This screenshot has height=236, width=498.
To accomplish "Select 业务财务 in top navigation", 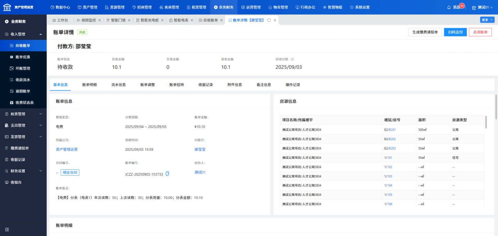I will tap(224, 7).
